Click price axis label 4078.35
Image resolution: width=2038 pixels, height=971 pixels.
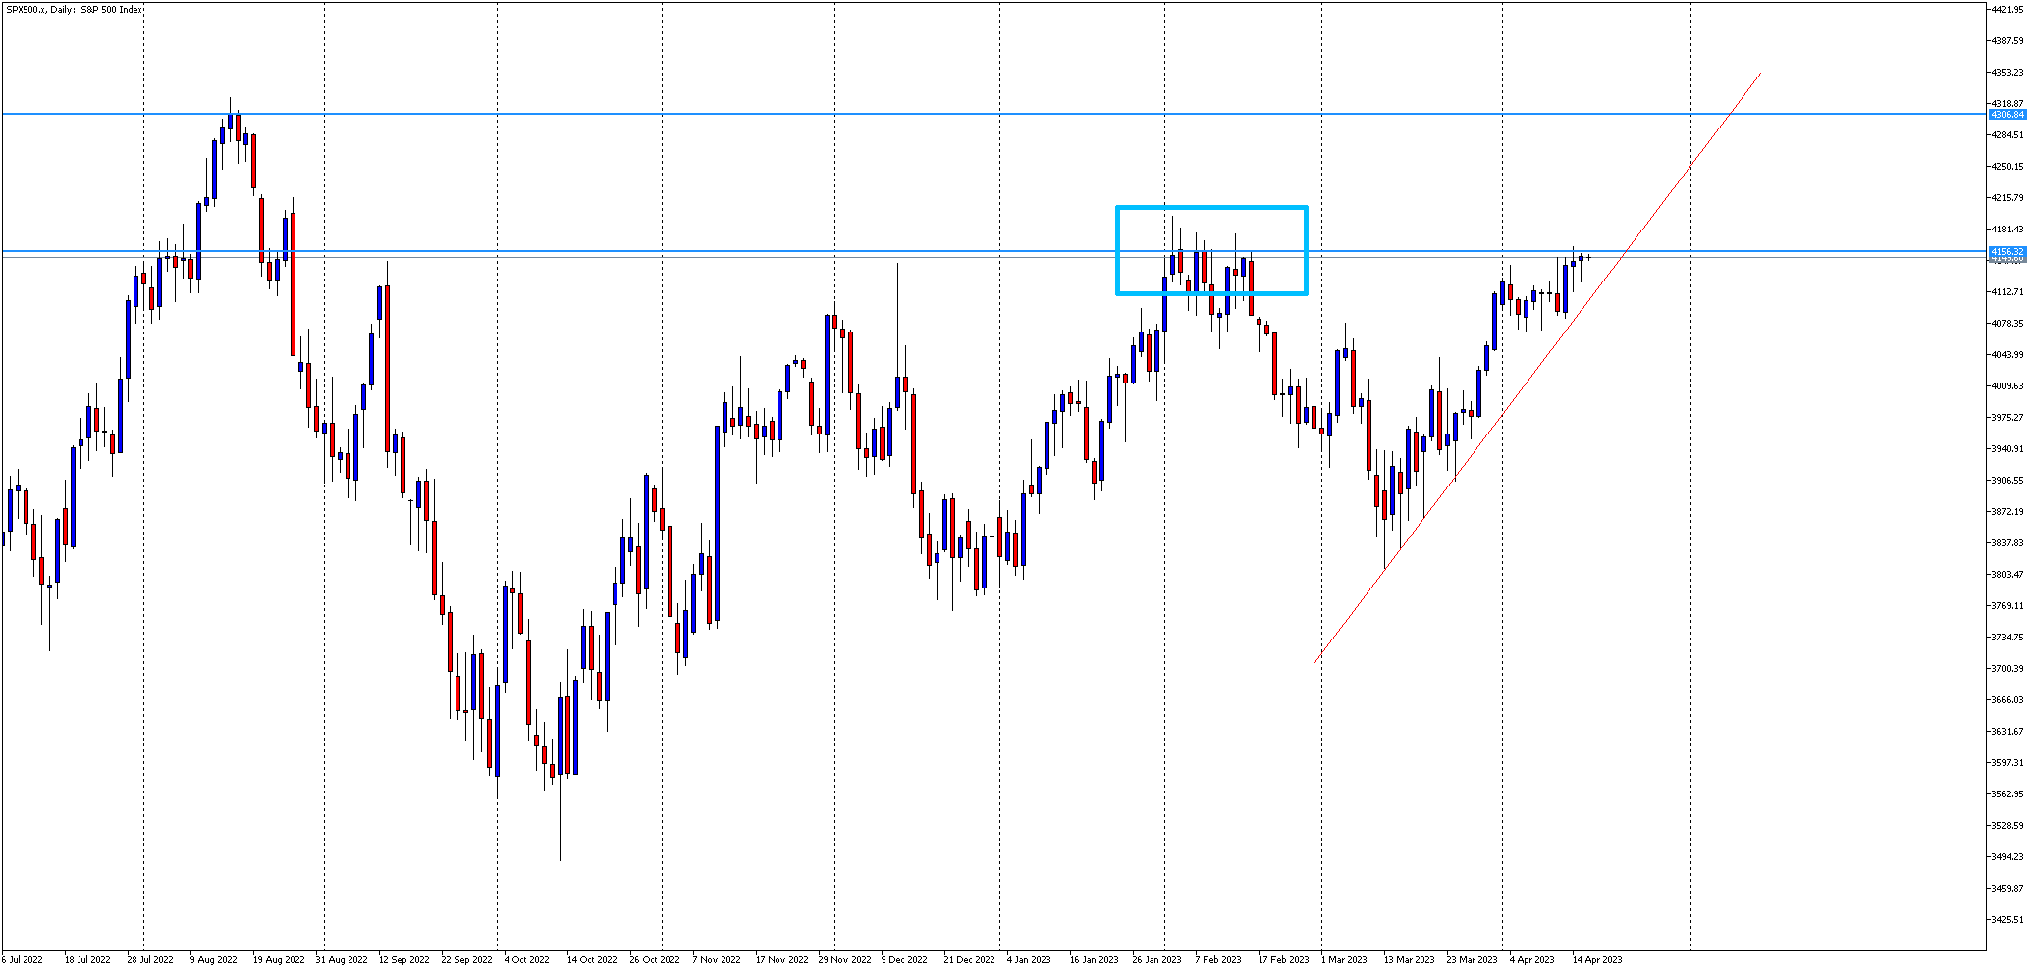(x=2008, y=324)
